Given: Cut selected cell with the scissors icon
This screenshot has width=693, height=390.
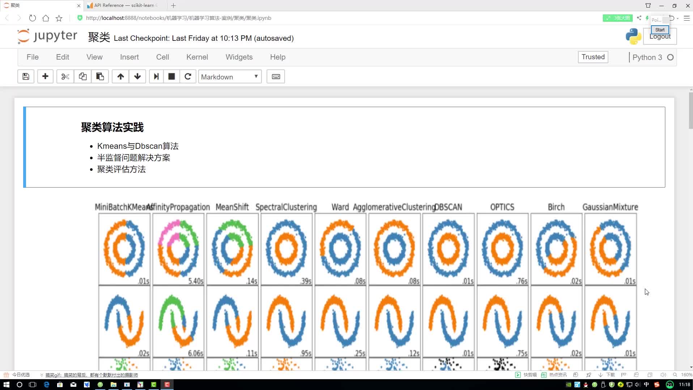Looking at the screenshot, I should click(65, 77).
